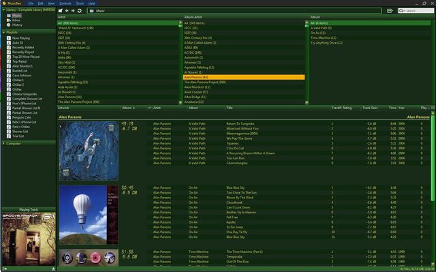
Task: Open the Help menu
Action: pyautogui.click(x=91, y=3)
